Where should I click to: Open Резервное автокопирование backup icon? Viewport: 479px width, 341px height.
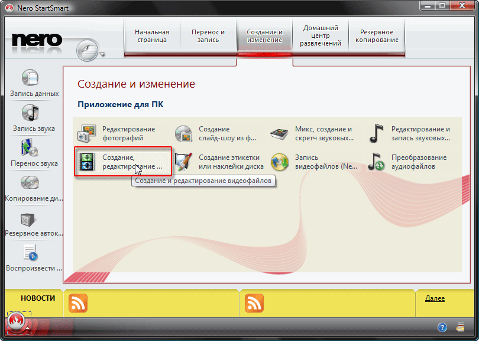(x=27, y=219)
